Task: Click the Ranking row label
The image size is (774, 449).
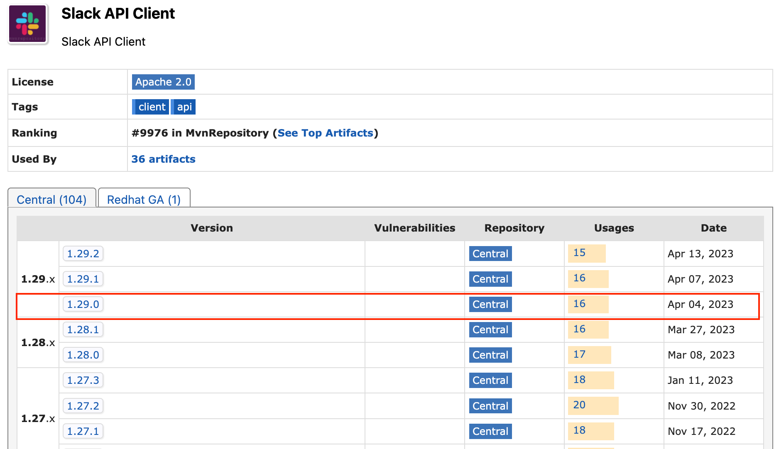Action: [x=34, y=133]
